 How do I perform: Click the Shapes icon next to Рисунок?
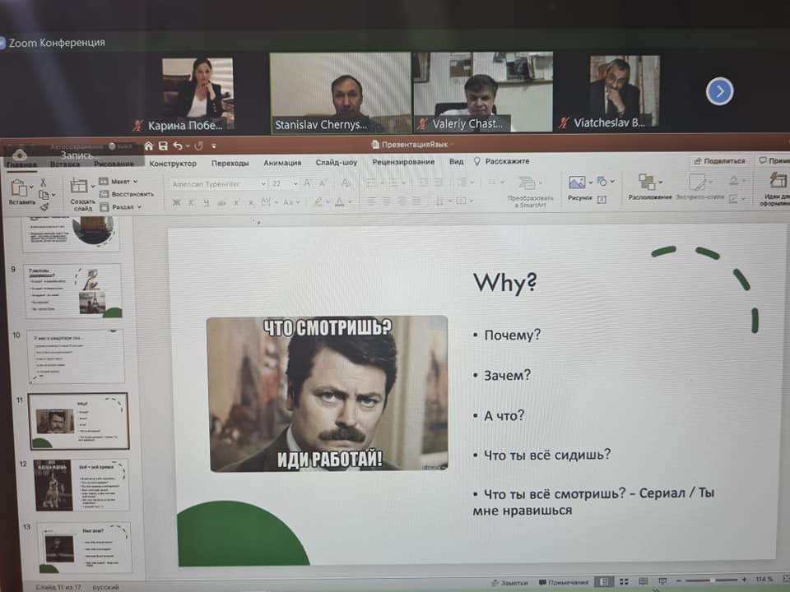tap(602, 181)
